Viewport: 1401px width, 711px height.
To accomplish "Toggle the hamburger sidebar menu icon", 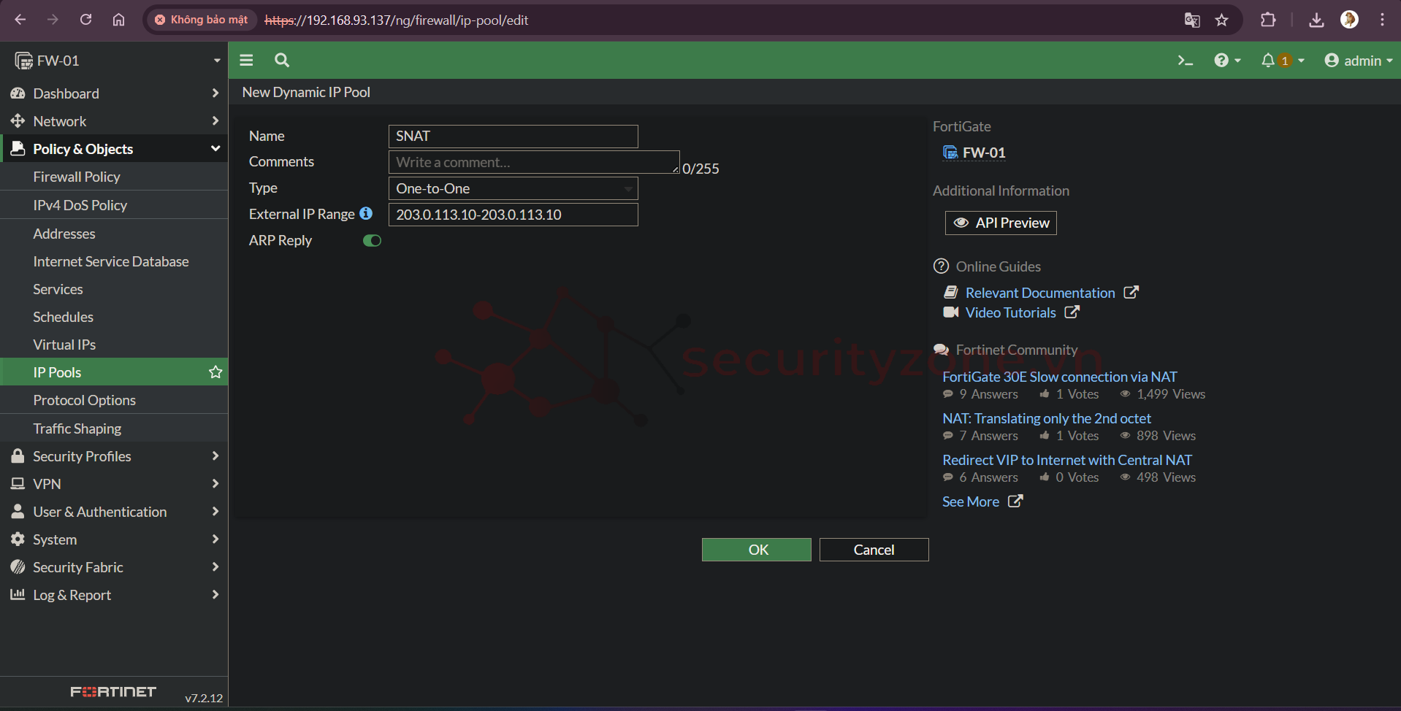I will tap(246, 61).
